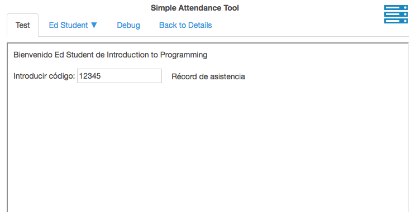Open the Debug tab
Viewport: 415px width, 212px height.
tap(128, 25)
